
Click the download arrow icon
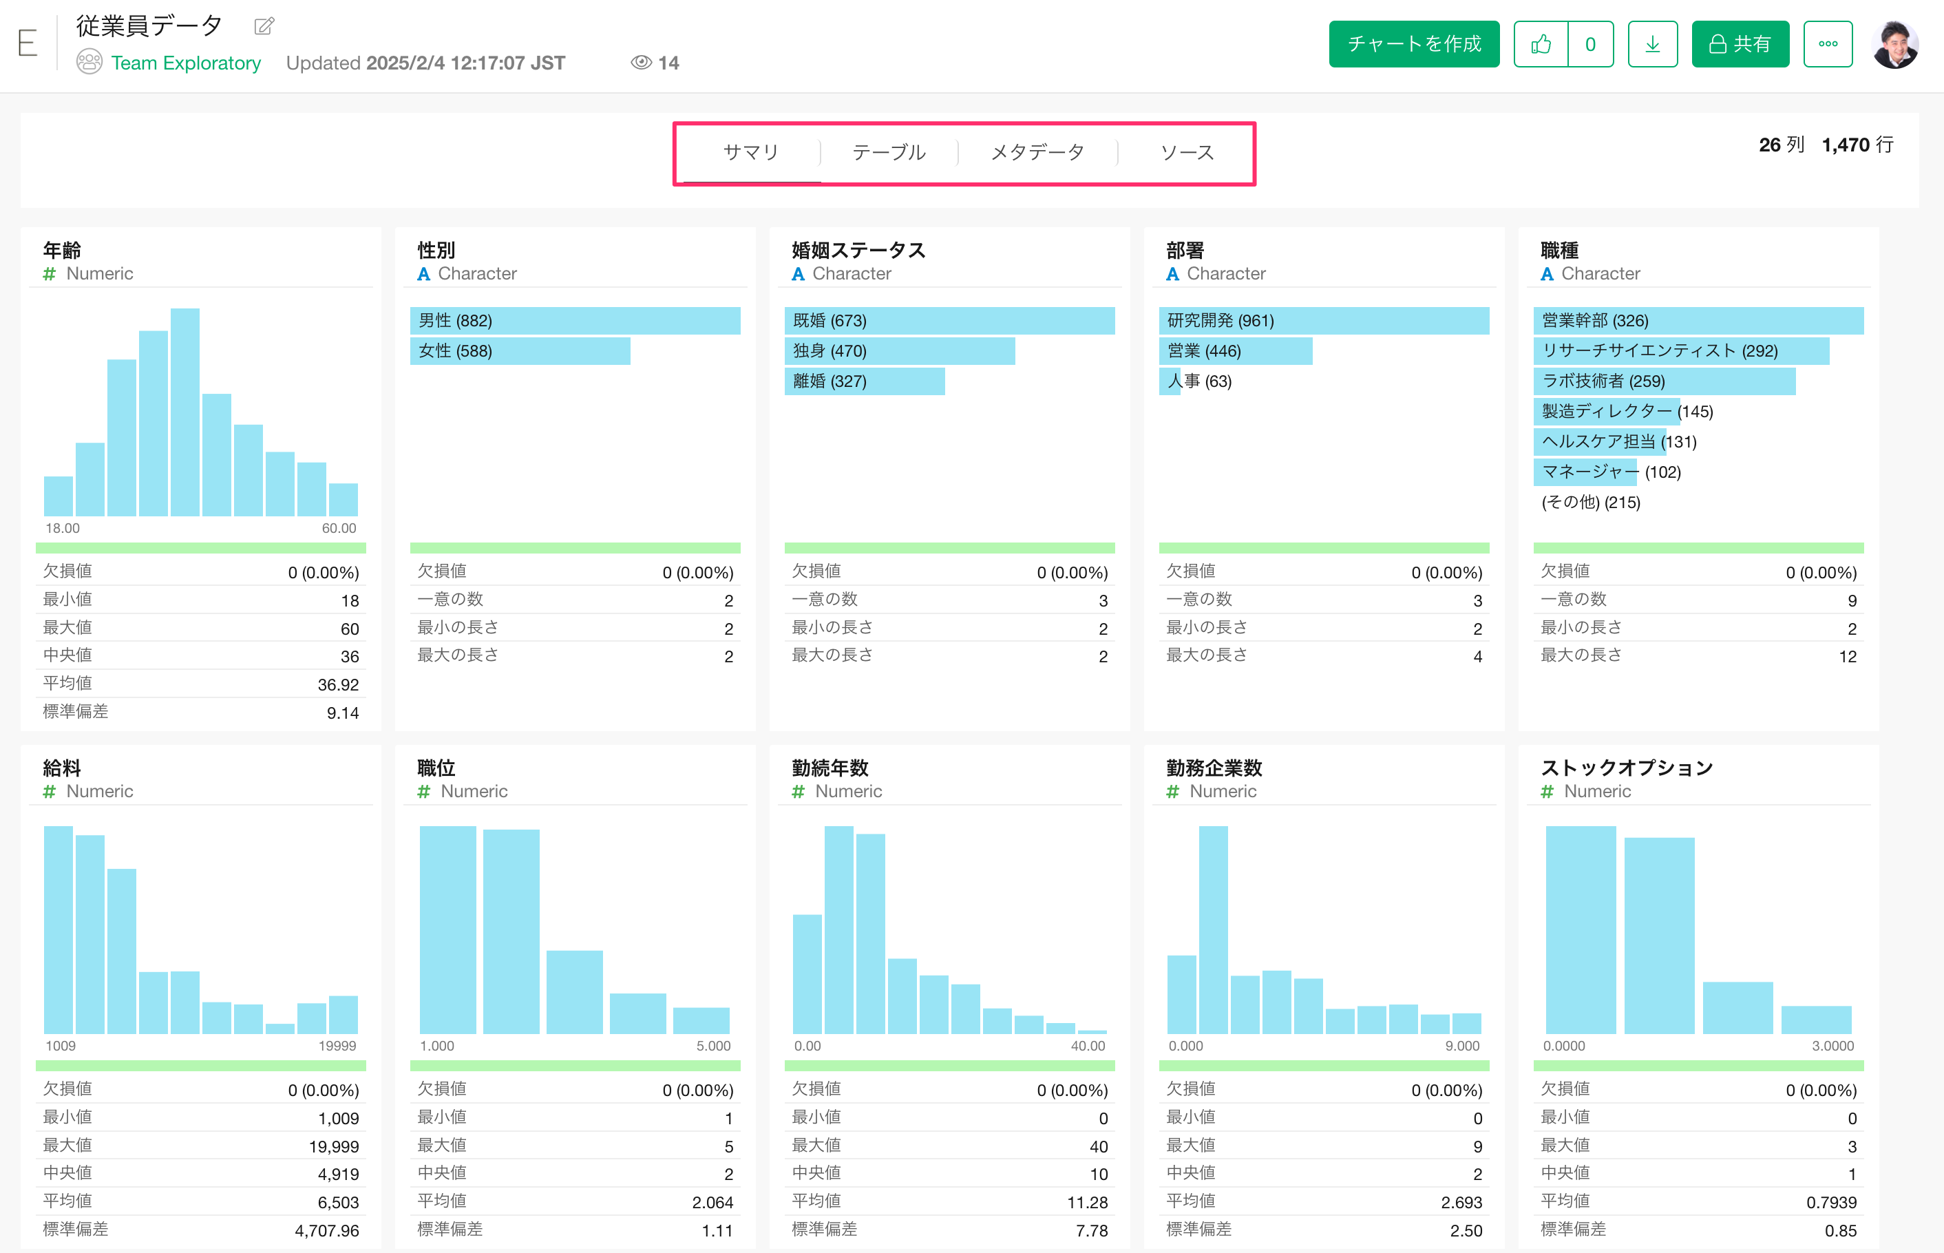point(1652,44)
